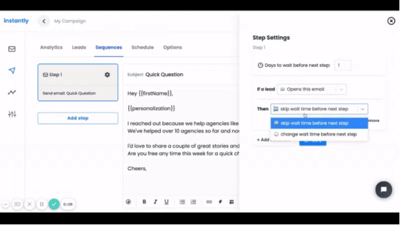
Task: Insert a hyperlink via link icon
Action: click(209, 202)
